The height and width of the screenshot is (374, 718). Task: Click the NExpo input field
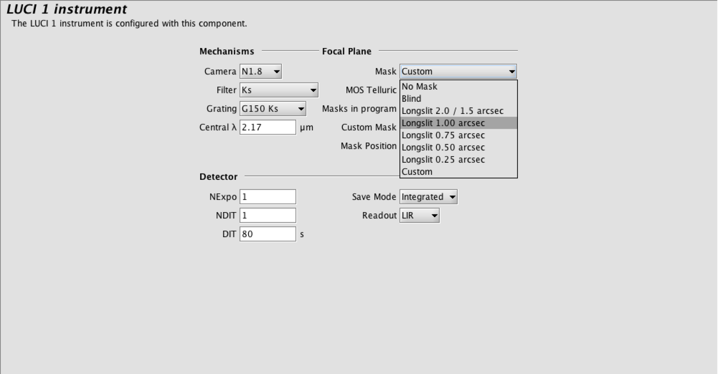point(268,197)
